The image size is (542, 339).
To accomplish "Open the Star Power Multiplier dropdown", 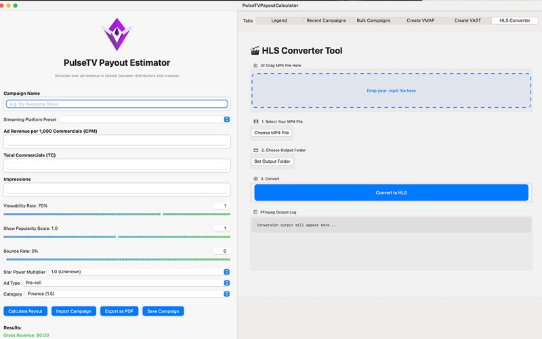I will click(140, 272).
